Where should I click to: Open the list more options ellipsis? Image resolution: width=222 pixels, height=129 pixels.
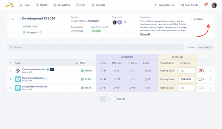click(209, 19)
